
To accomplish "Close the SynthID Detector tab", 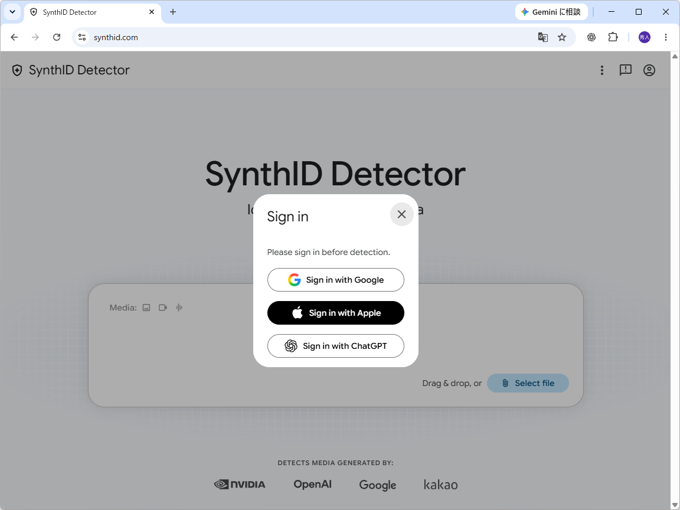I will click(x=152, y=12).
